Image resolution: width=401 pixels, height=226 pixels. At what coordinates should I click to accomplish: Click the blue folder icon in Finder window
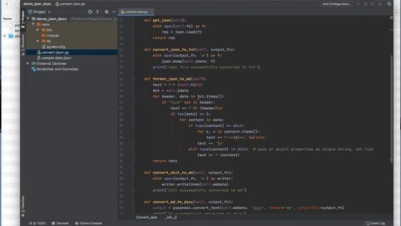pos(11,36)
